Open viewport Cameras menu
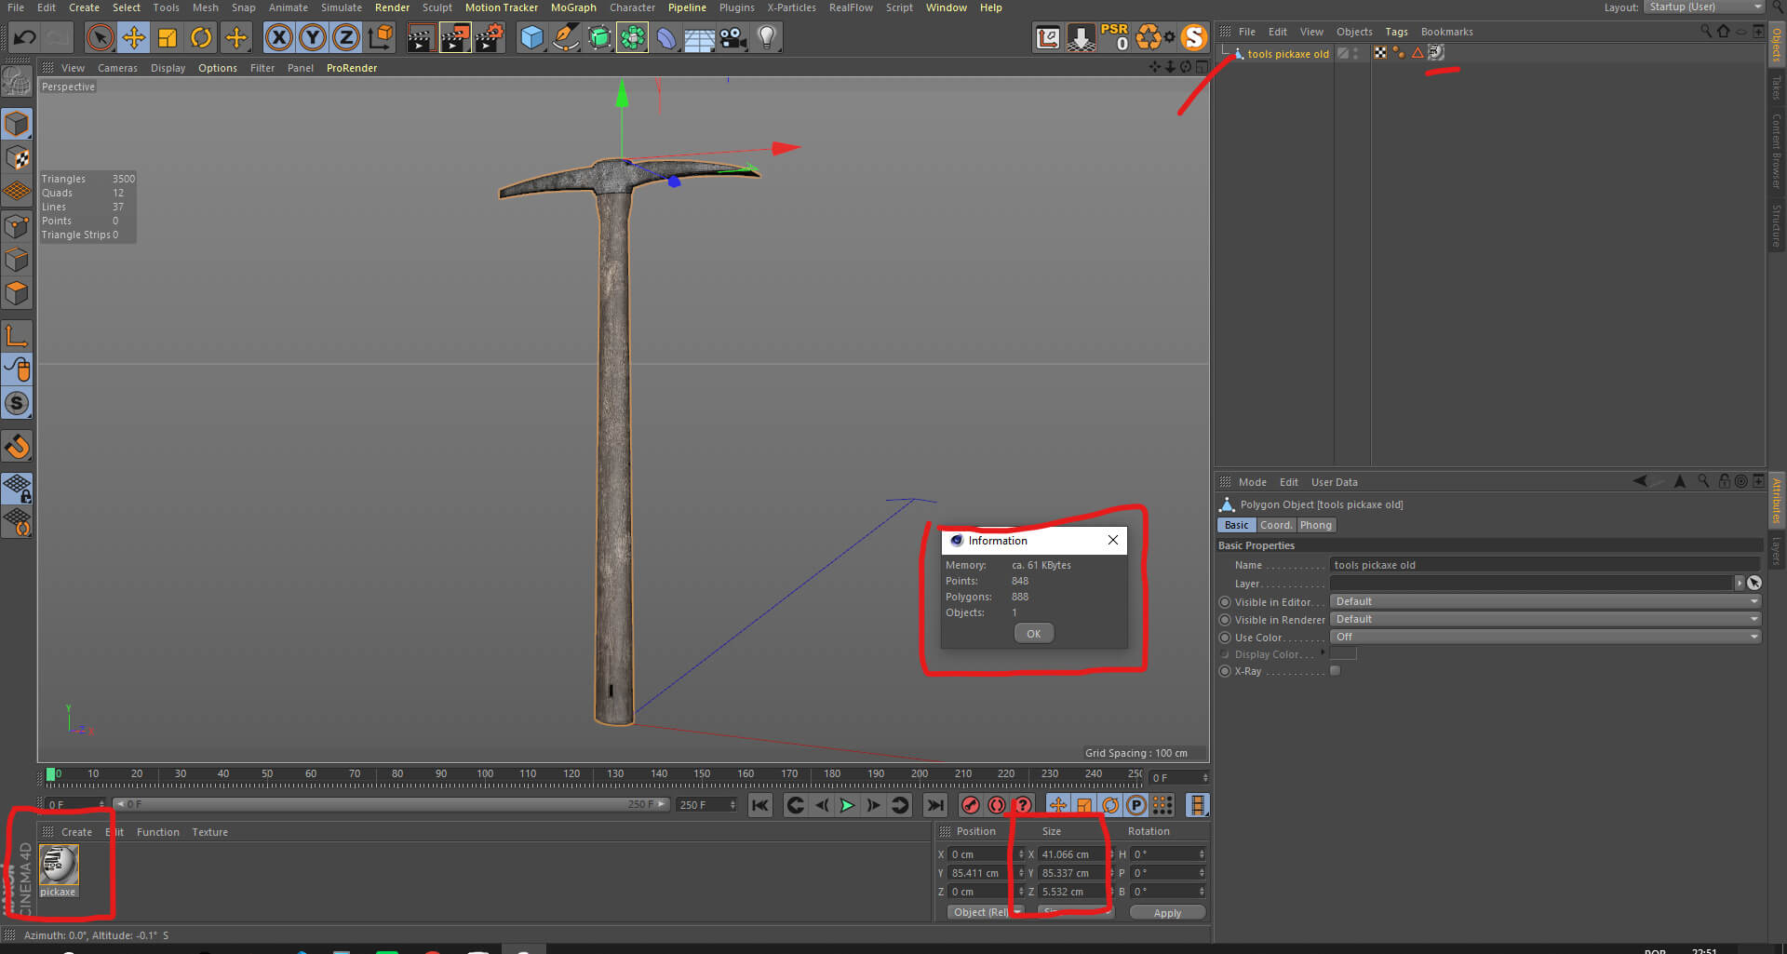1787x954 pixels. click(117, 68)
